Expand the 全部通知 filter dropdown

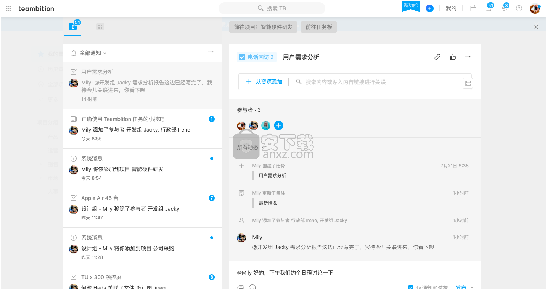pyautogui.click(x=89, y=53)
